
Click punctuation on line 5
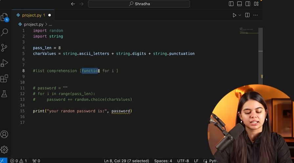coord(182,53)
